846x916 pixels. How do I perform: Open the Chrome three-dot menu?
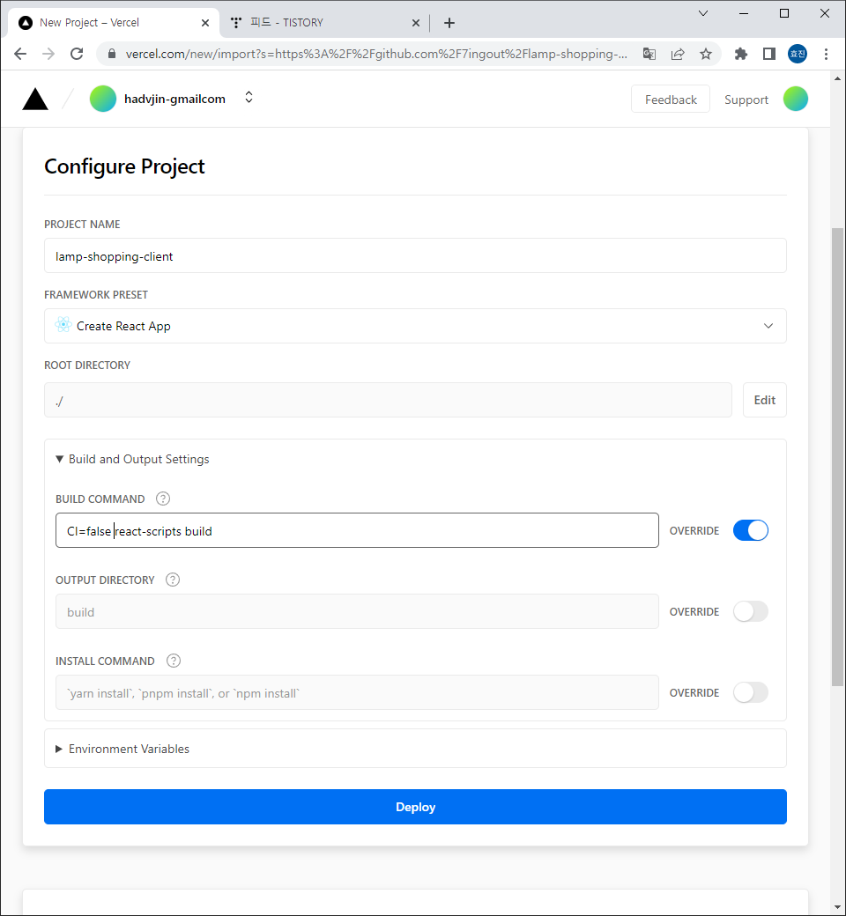coord(826,54)
